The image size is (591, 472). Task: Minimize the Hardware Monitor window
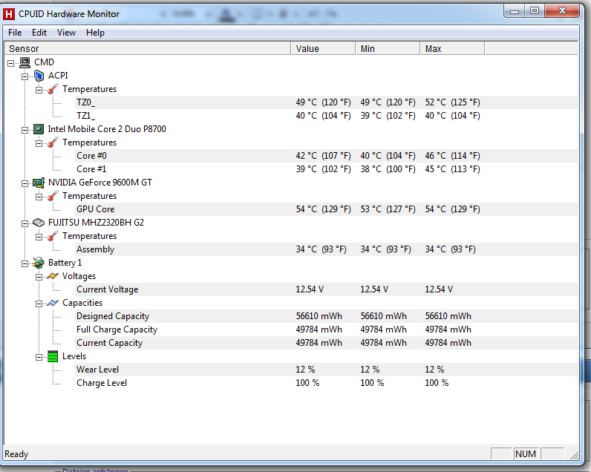pos(515,11)
